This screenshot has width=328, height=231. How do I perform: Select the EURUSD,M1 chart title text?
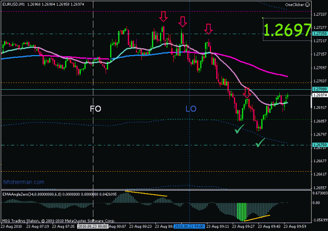pyautogui.click(x=14, y=4)
